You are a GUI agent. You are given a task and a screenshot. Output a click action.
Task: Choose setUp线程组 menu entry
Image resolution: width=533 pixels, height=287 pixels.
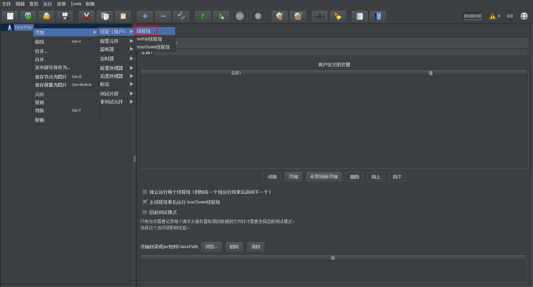click(155, 39)
